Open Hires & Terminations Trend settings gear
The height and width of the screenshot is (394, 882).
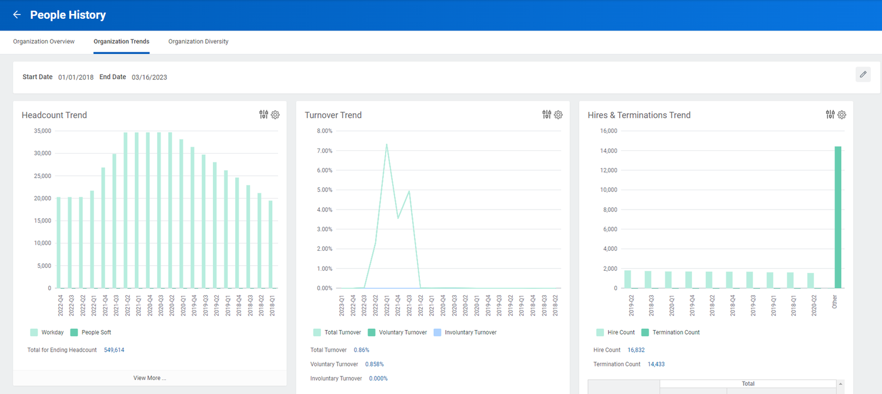coord(841,115)
